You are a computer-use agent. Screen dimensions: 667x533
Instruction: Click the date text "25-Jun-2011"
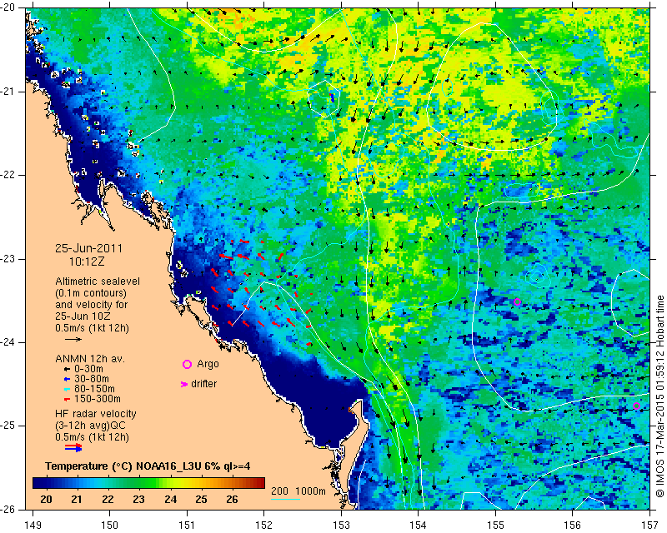coord(88,248)
